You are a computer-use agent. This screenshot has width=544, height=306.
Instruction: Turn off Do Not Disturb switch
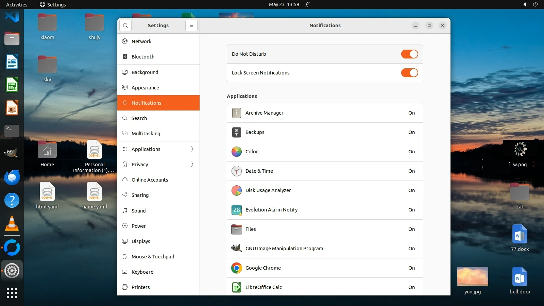coord(409,54)
